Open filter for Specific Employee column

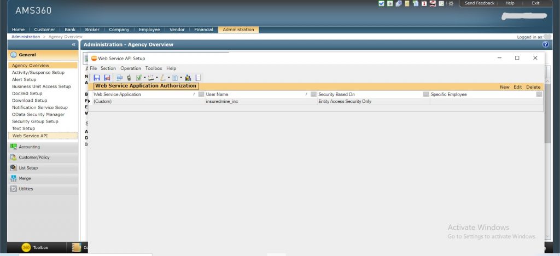click(539, 94)
